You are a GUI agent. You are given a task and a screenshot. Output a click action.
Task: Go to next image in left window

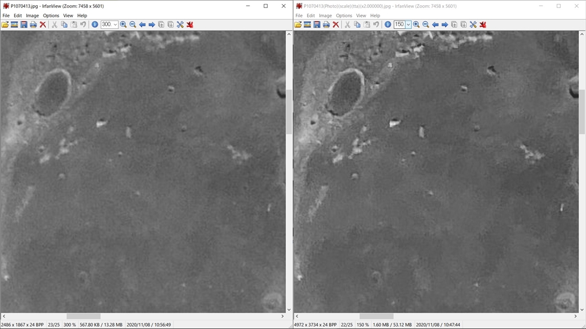pos(152,25)
